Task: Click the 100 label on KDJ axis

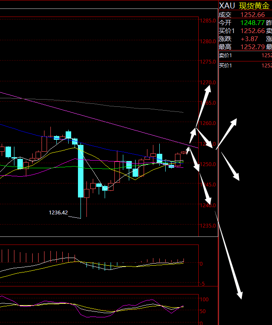Action: pos(204,299)
